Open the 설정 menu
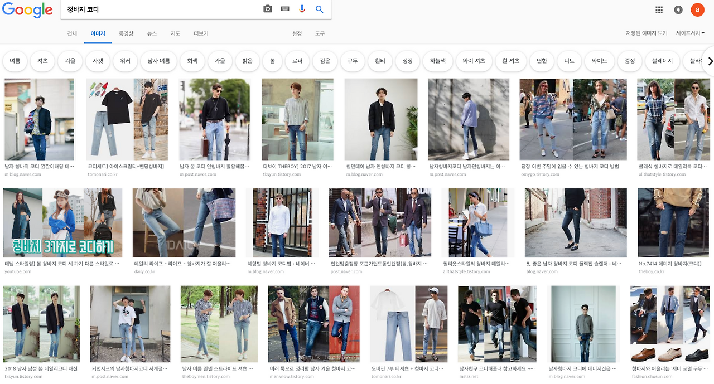The image size is (714, 384). pos(297,33)
